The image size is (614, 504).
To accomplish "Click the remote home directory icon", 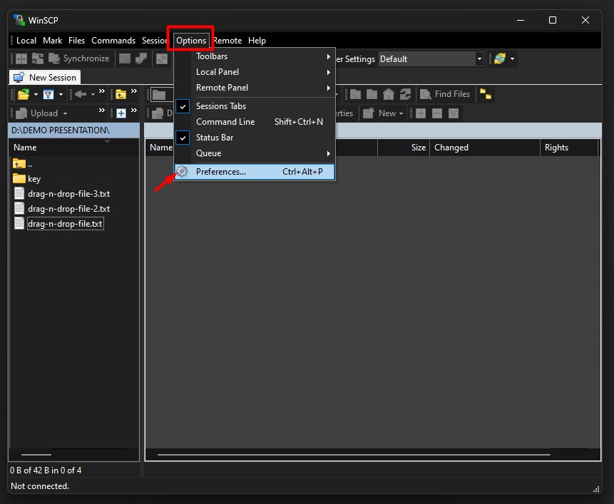I will click(x=389, y=94).
